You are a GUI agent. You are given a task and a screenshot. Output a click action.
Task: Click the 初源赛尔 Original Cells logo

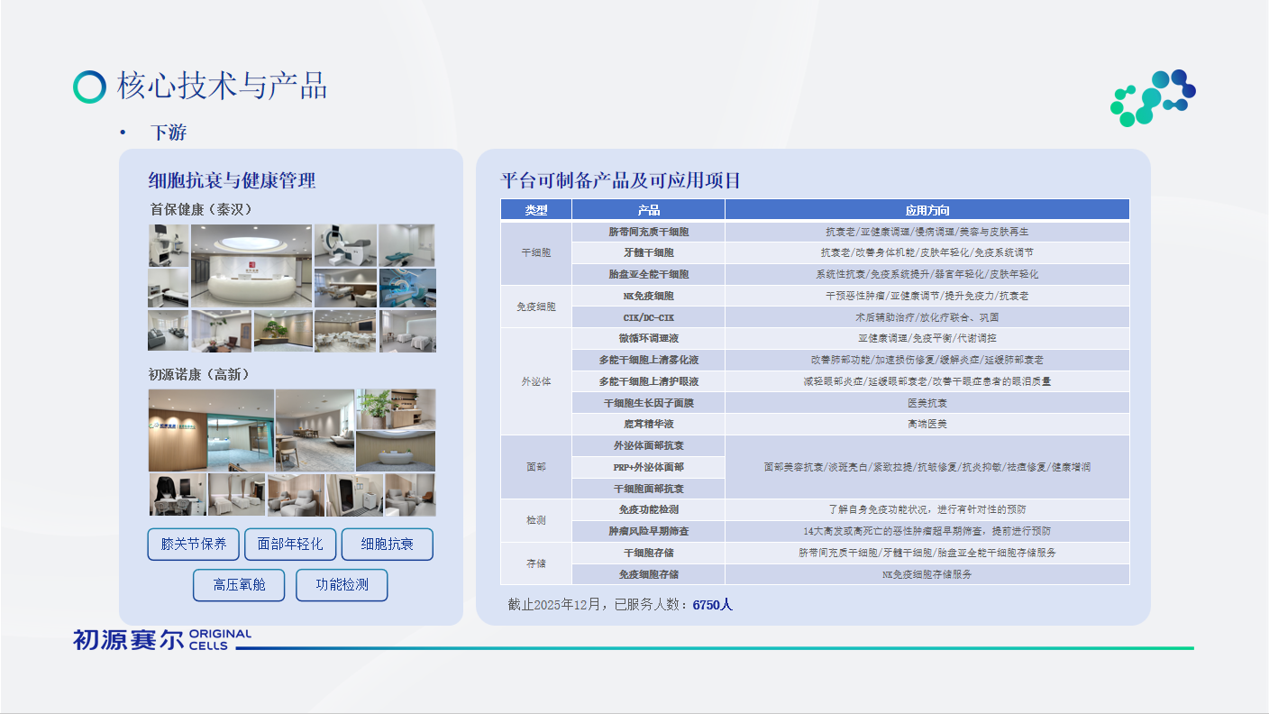(162, 639)
